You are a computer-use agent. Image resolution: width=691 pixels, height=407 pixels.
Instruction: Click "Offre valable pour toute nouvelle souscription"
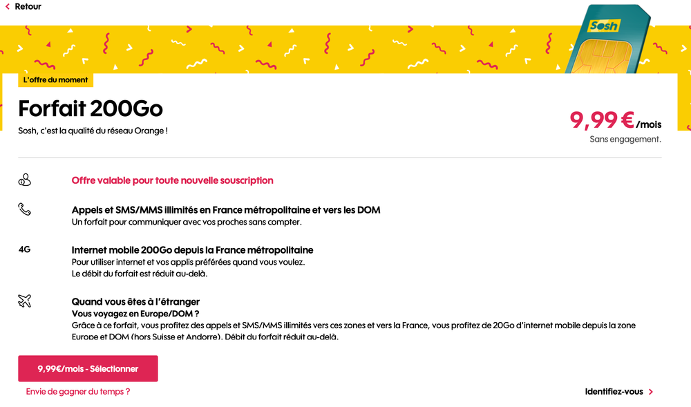tap(173, 180)
